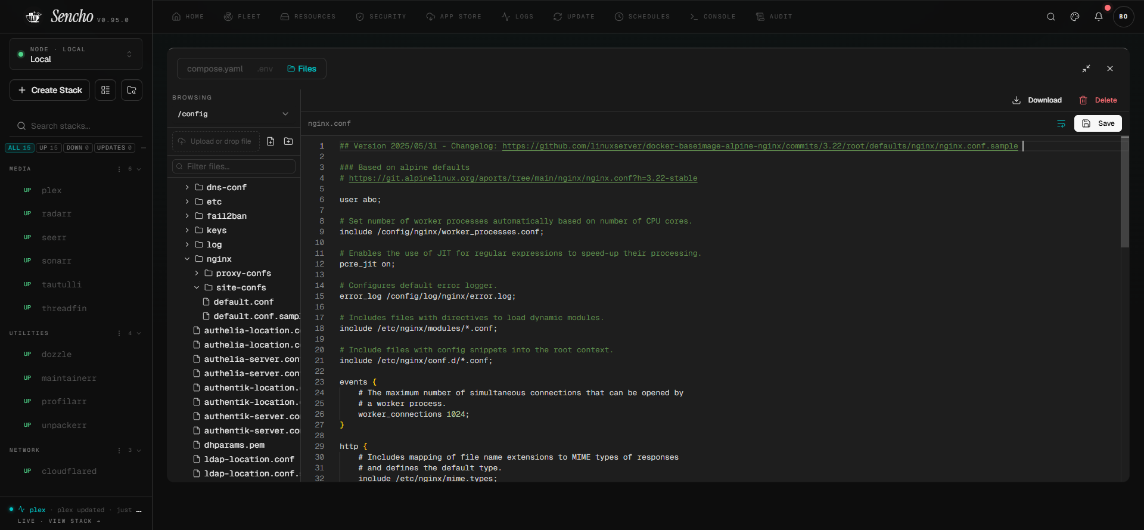Viewport: 1144px width, 530px height.
Task: Open the notifications bell
Action: [x=1099, y=17]
